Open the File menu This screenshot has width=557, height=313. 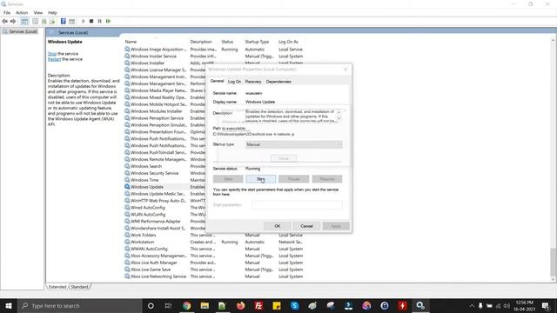click(x=7, y=12)
